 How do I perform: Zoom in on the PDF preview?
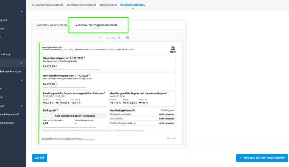pyautogui.click(x=128, y=38)
